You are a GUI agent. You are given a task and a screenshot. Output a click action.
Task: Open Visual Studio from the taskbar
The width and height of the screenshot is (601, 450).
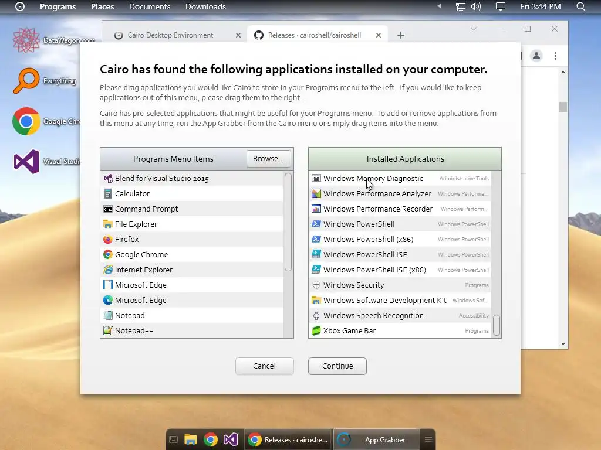[231, 439]
